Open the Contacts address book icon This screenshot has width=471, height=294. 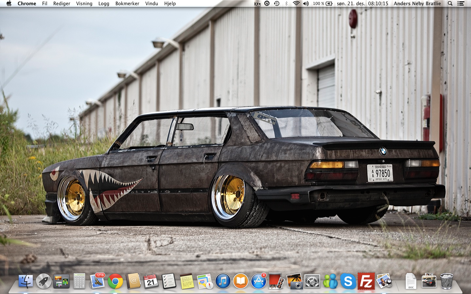(x=133, y=281)
